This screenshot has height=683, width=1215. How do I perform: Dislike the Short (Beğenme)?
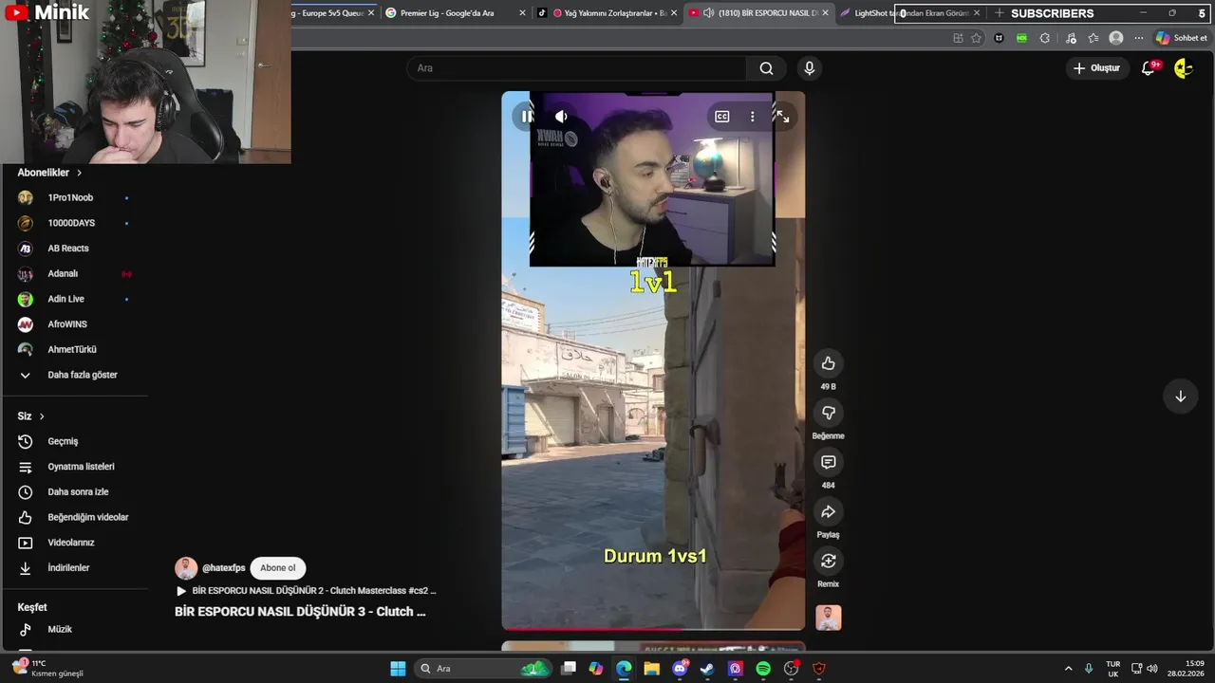point(828,413)
